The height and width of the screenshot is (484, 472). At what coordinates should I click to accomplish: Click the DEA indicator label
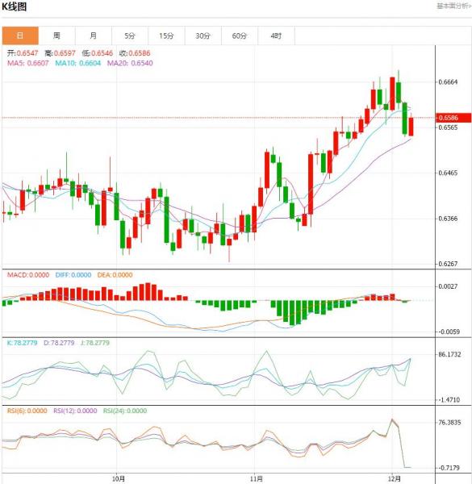[115, 275]
